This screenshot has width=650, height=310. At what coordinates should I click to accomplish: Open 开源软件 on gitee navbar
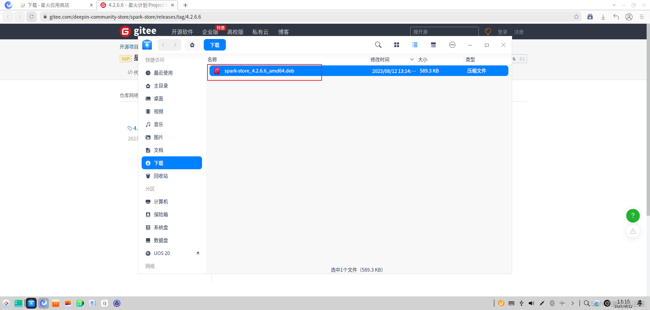pyautogui.click(x=182, y=32)
